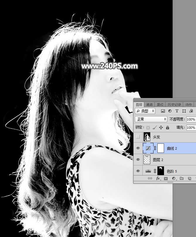Select the 曲线 2 layer name
196x237 pixels.
click(x=172, y=148)
